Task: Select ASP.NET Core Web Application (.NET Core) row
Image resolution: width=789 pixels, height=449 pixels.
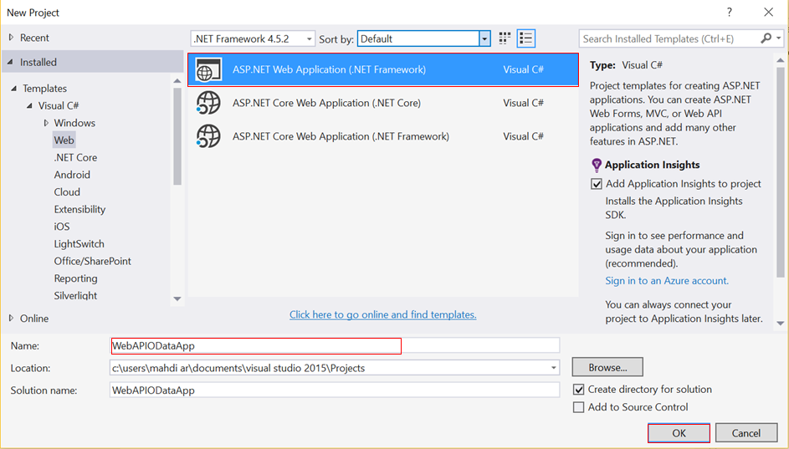Action: [x=383, y=103]
